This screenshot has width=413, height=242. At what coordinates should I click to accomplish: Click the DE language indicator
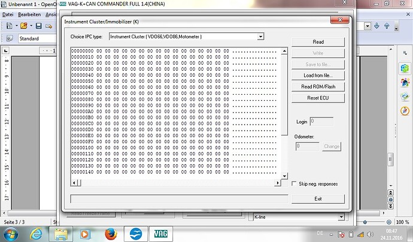click(x=320, y=233)
